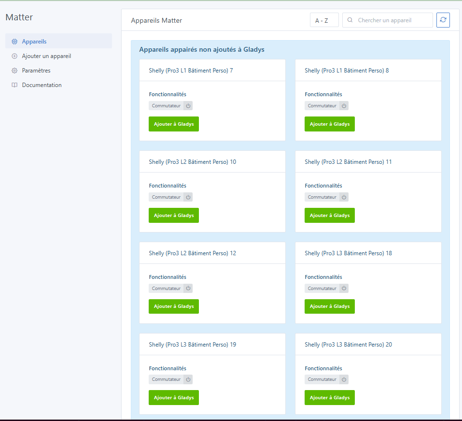Click power icon on Shelly Pro3 L1 7
The width and height of the screenshot is (462, 421).
(188, 106)
